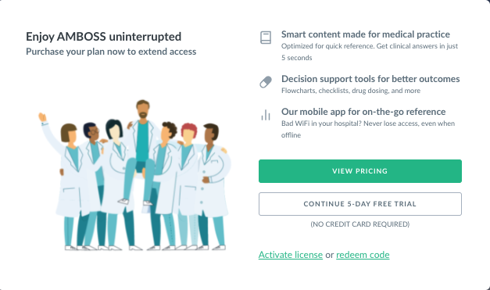Click the Optimized for quick reference description
Image resolution: width=490 pixels, height=290 pixels.
[370, 52]
